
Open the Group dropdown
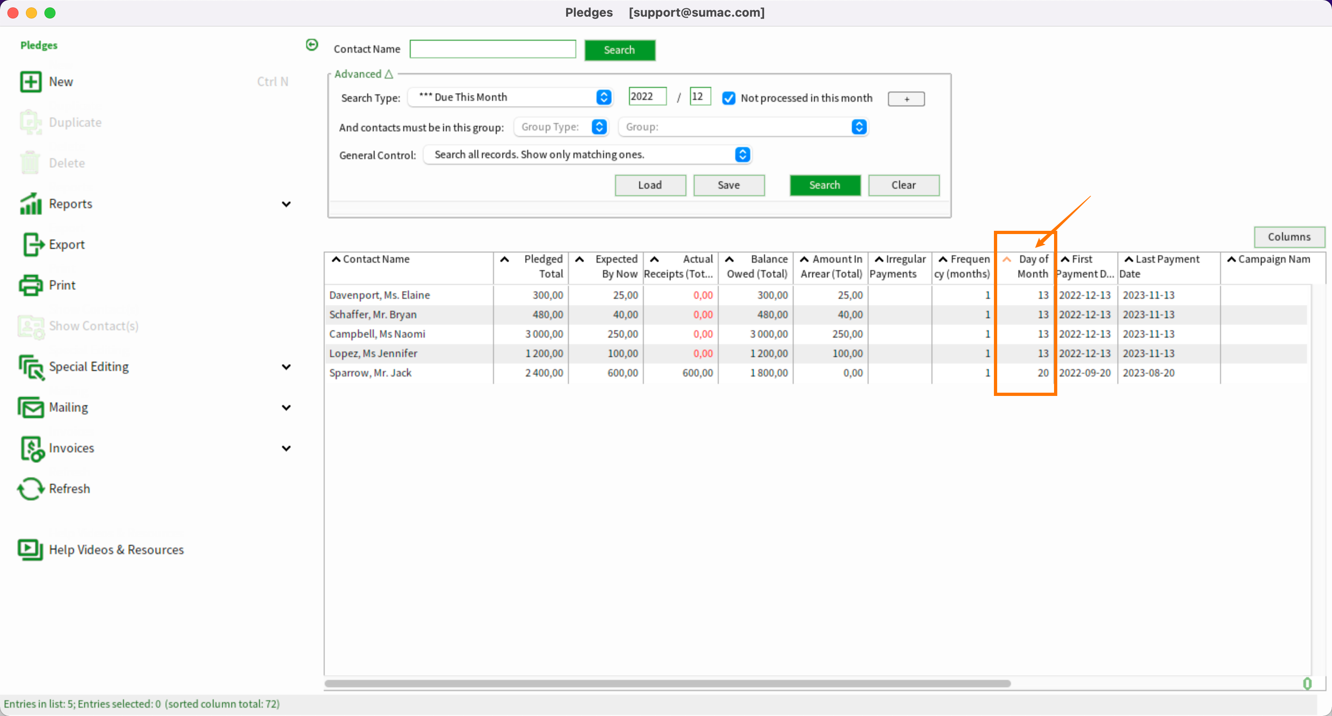pos(743,127)
